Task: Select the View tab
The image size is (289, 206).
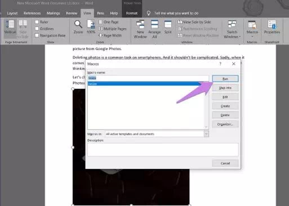Action: (x=87, y=13)
